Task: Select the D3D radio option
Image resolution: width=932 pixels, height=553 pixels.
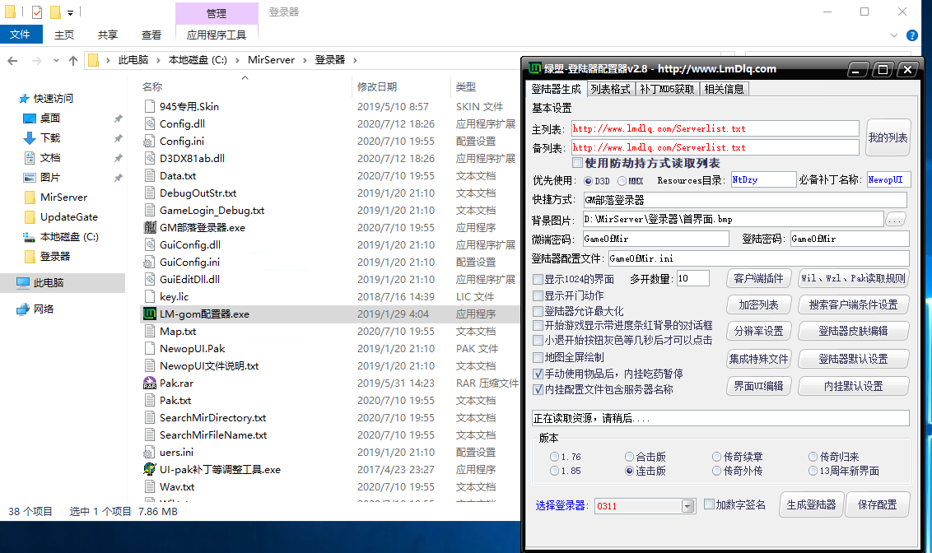Action: click(589, 180)
